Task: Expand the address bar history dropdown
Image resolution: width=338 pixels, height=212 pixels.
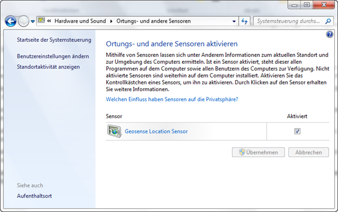Action: pos(234,22)
